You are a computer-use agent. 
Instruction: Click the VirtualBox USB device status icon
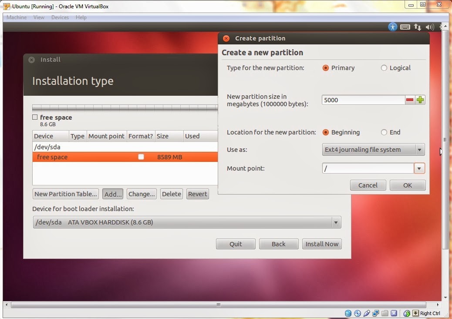(366, 313)
